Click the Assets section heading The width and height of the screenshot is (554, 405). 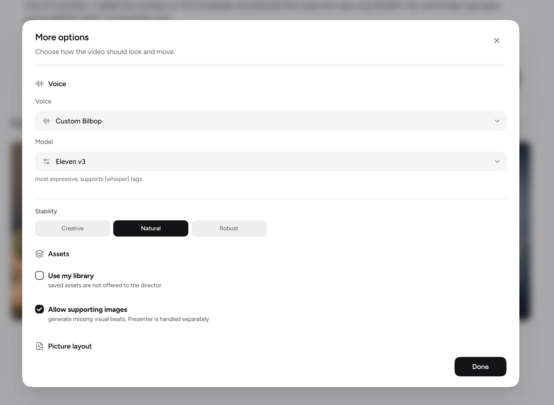59,254
